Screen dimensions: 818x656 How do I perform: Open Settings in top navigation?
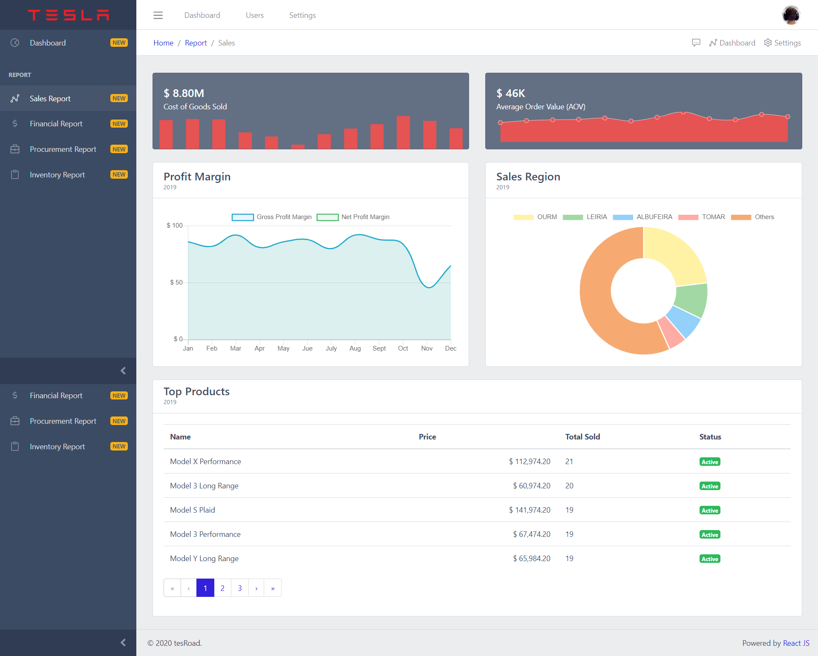click(302, 15)
